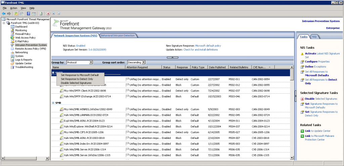Click the E-Mail Policy envelope icon
The width and height of the screenshot is (344, 166).
tap(12, 41)
